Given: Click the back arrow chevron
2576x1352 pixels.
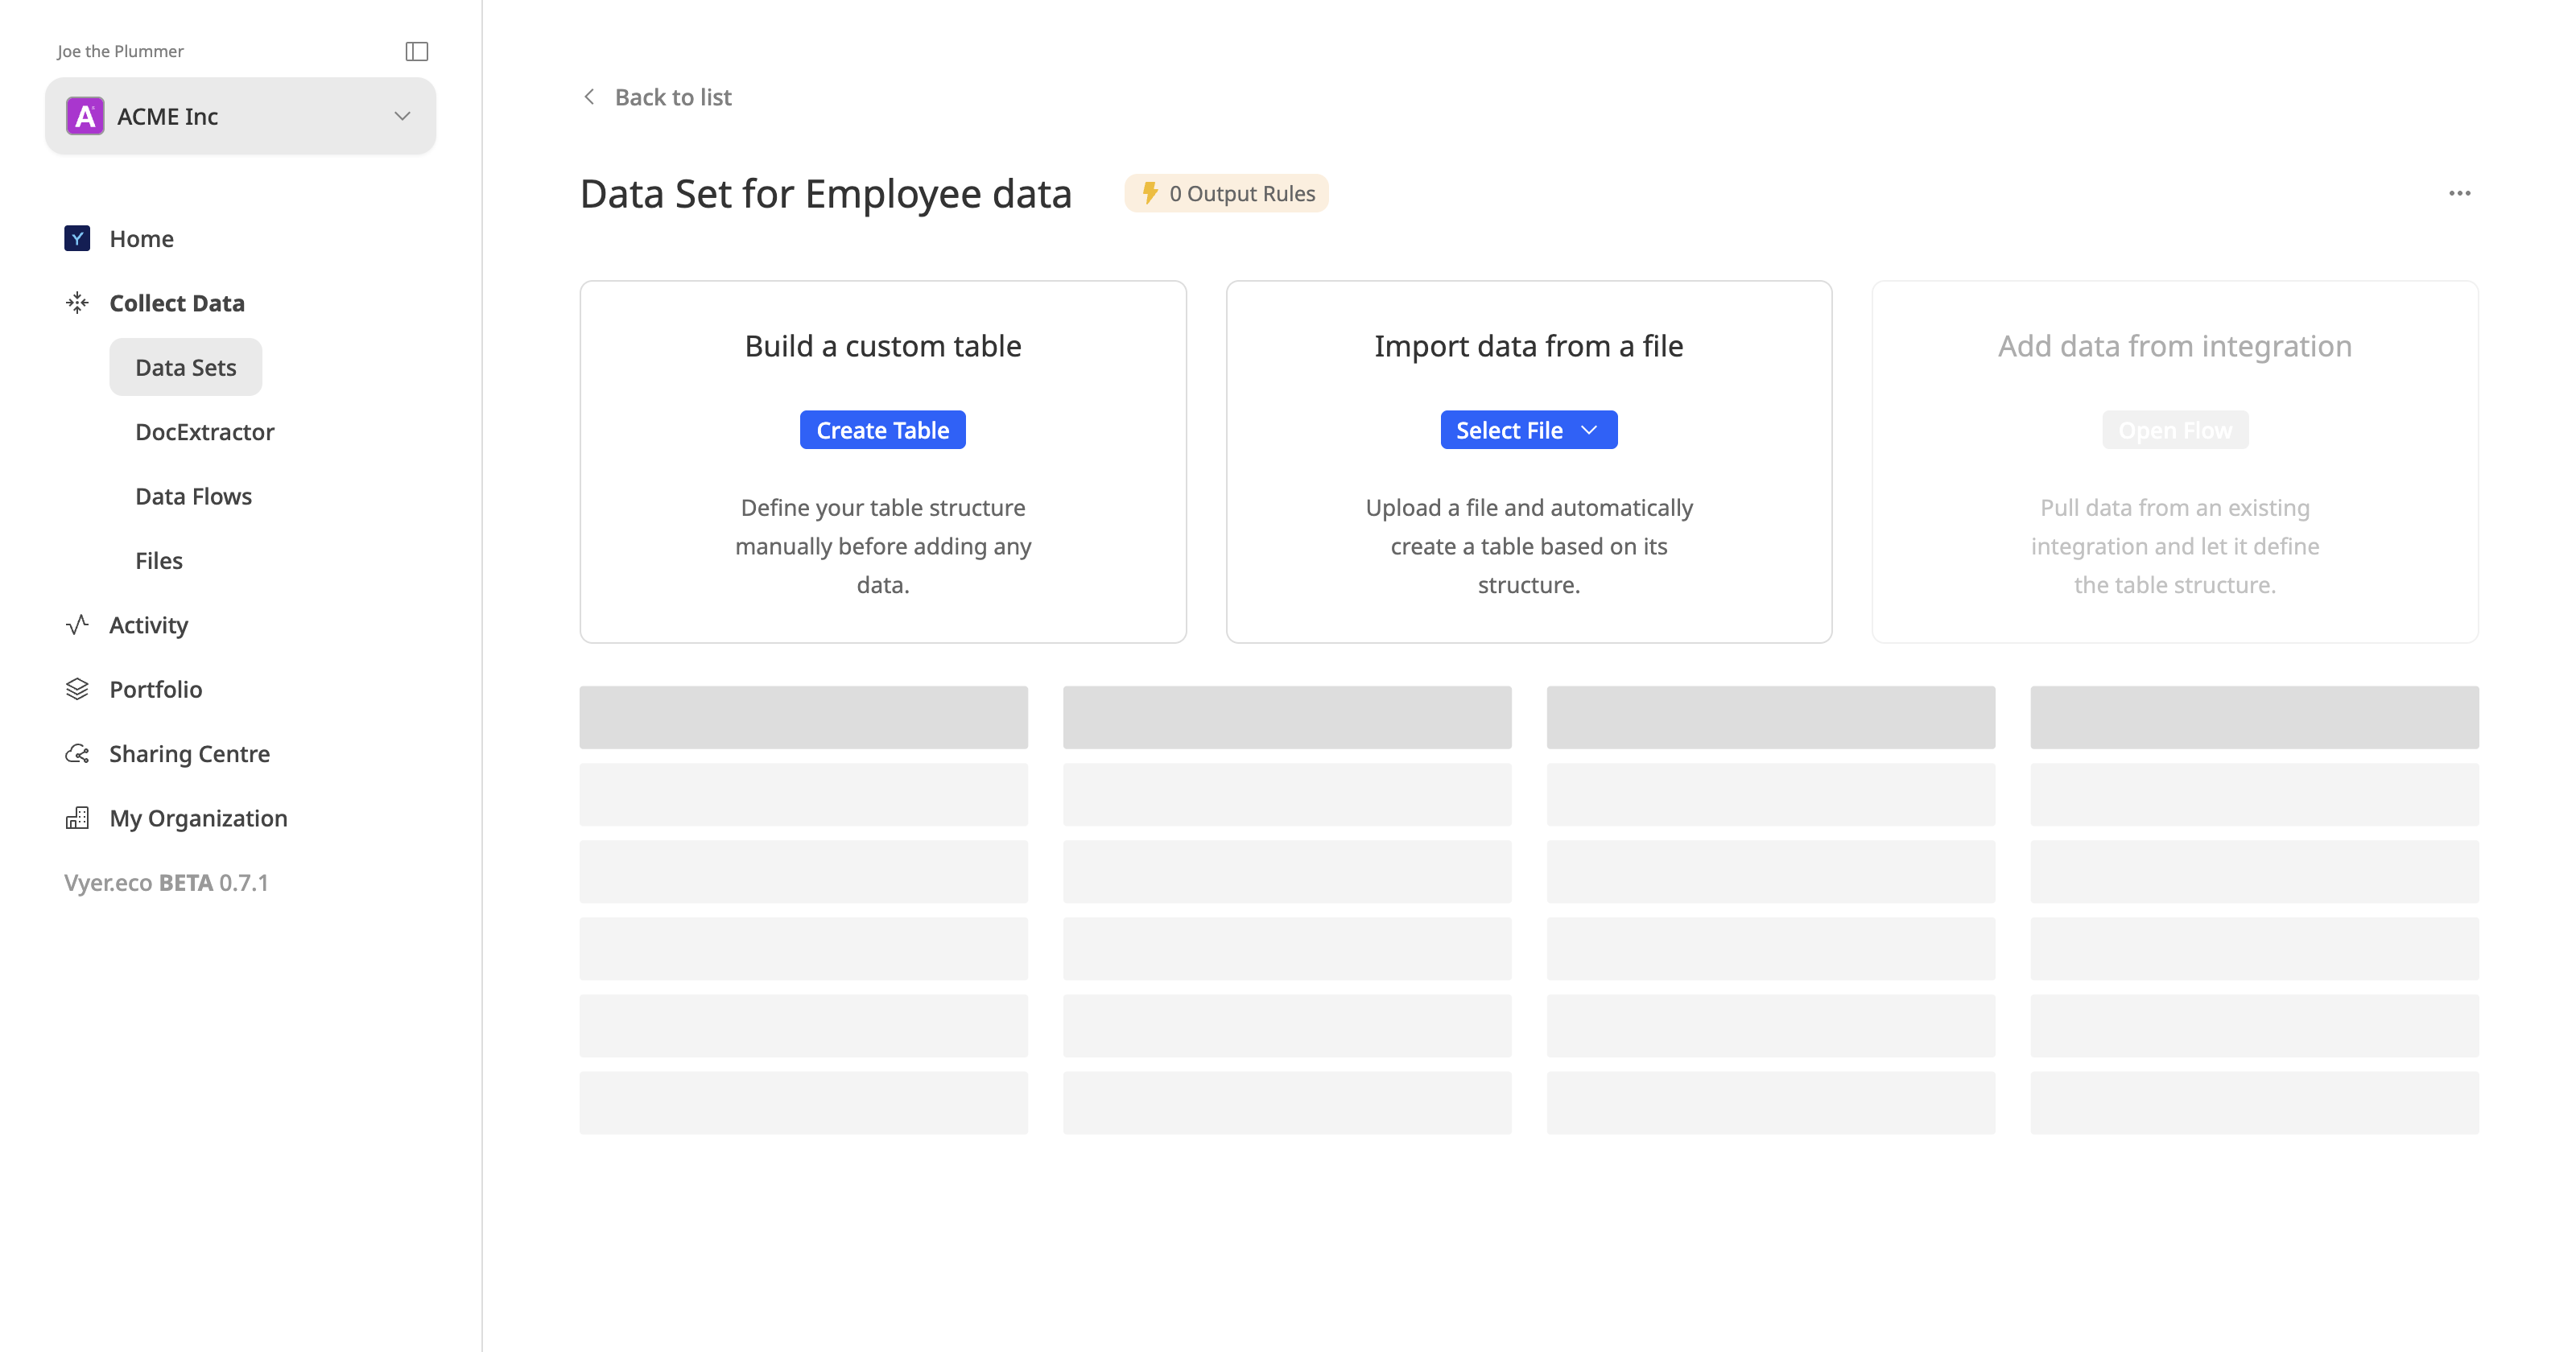Looking at the screenshot, I should 589,97.
